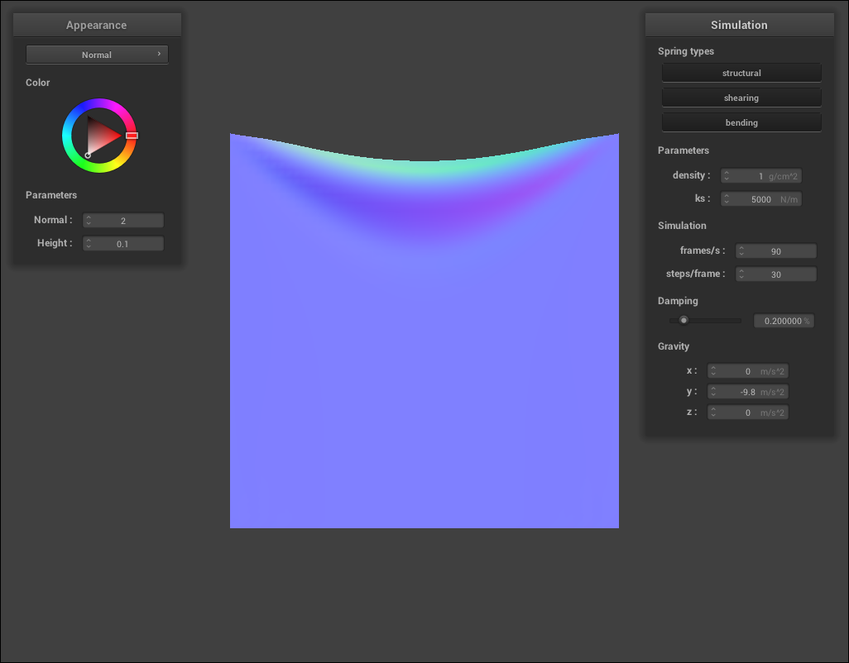Click the Simulation panel title bar
The width and height of the screenshot is (849, 663).
coord(739,25)
